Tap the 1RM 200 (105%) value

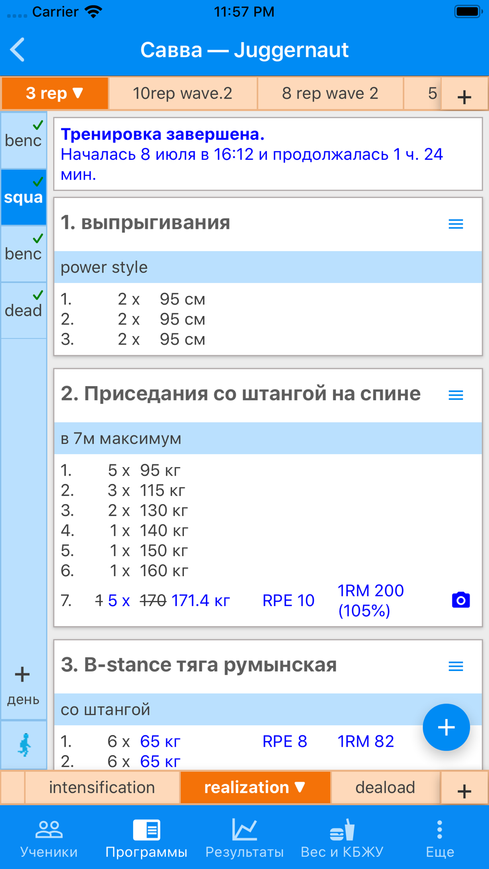(371, 600)
